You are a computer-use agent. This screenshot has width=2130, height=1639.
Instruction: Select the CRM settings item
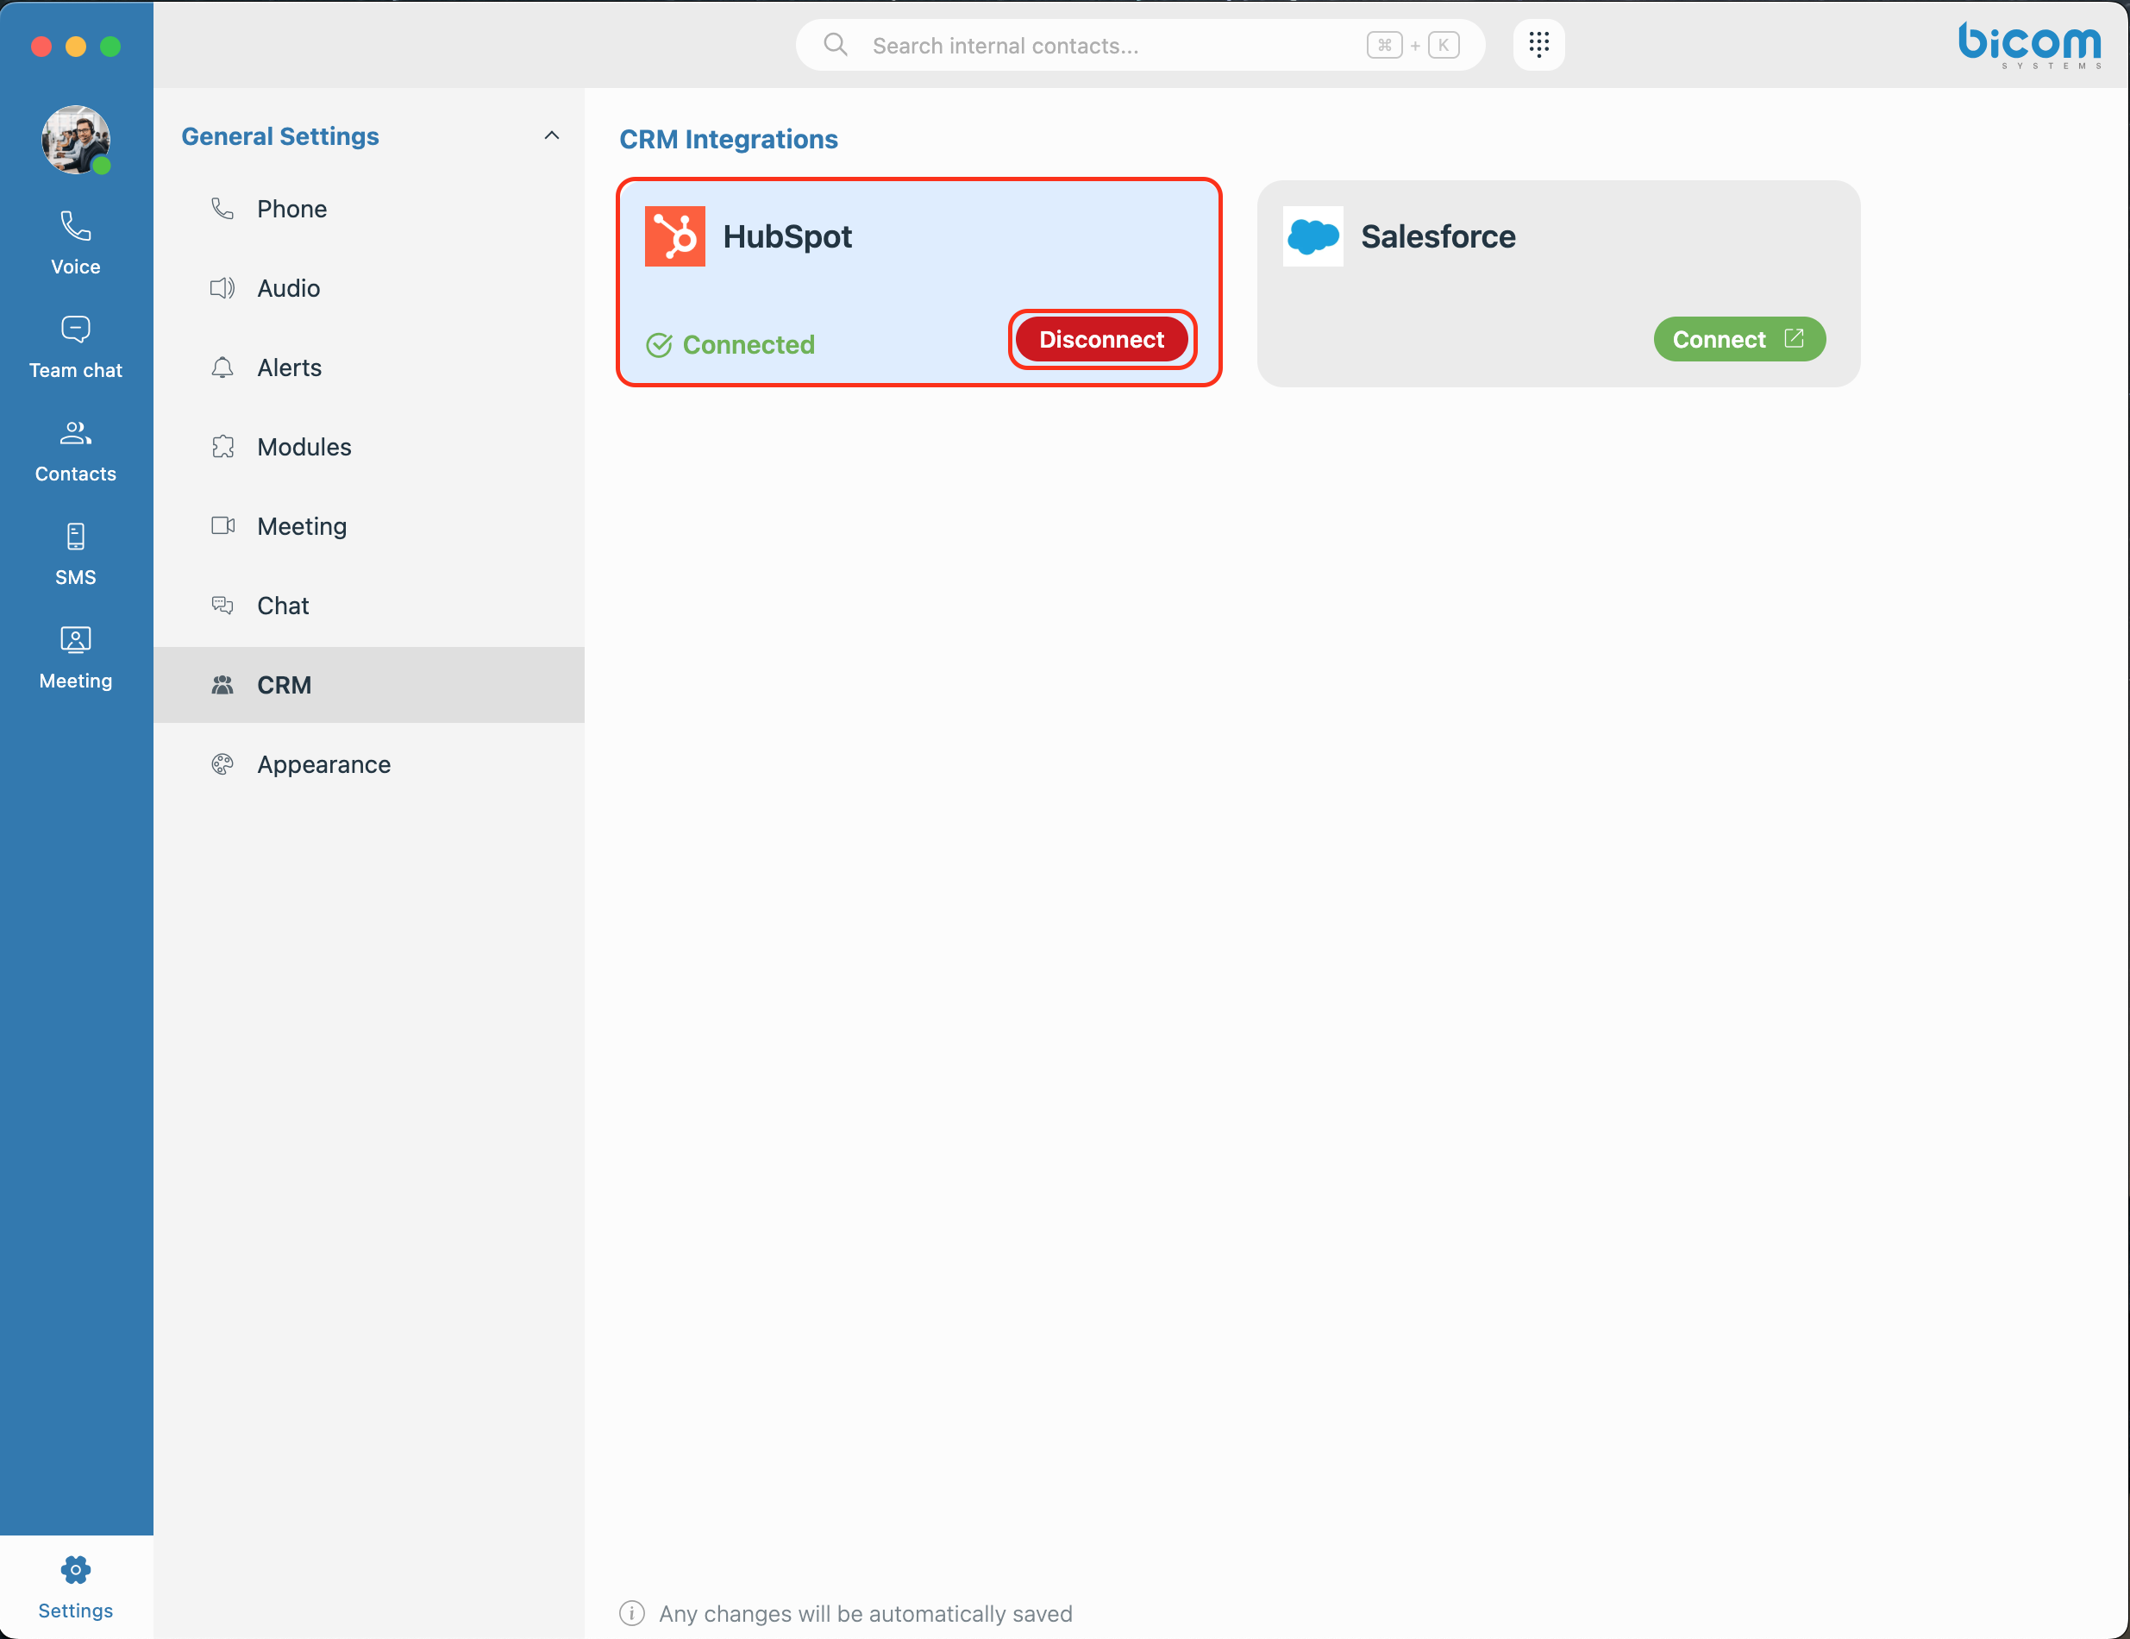click(x=369, y=685)
